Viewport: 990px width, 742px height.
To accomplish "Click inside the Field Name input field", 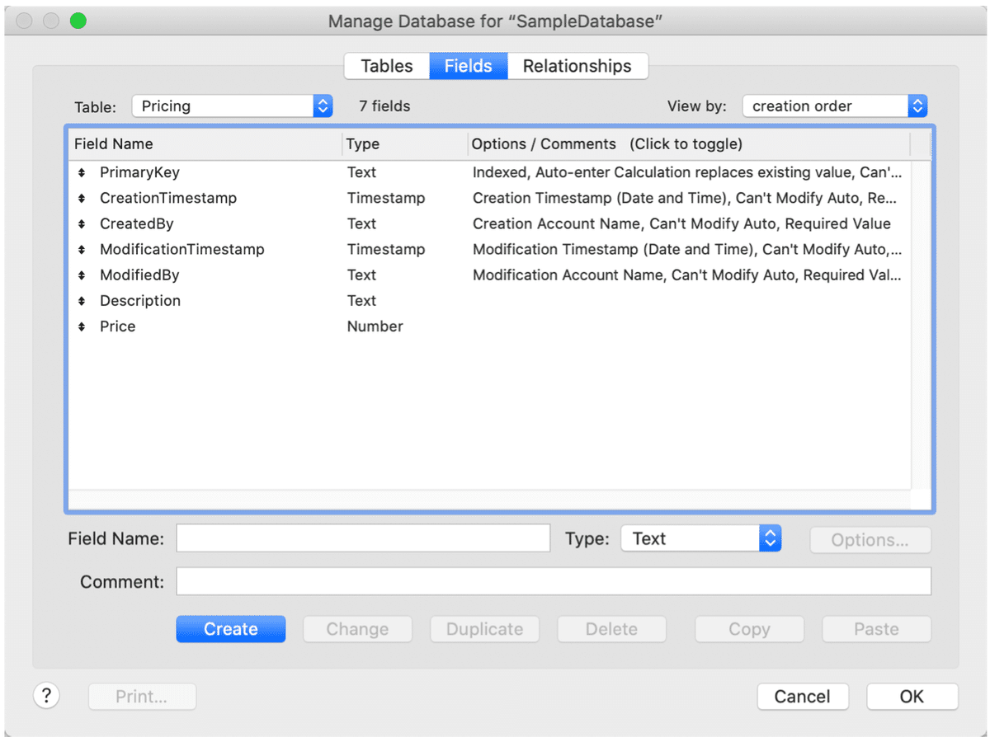I will [x=363, y=538].
